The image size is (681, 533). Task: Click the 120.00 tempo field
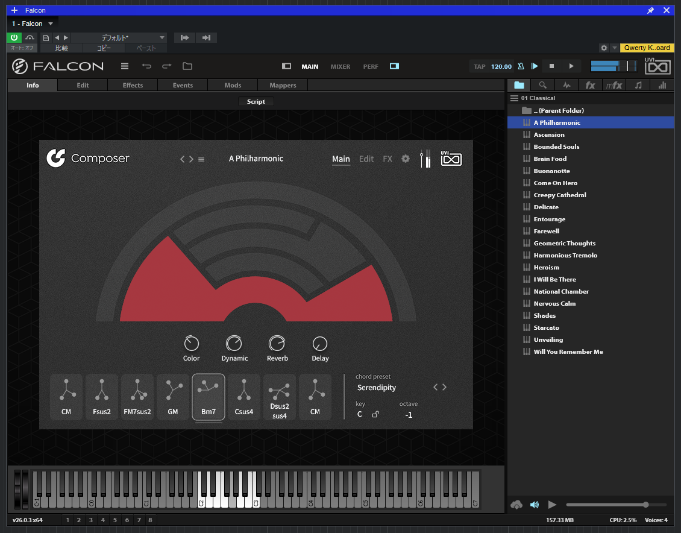pos(501,66)
